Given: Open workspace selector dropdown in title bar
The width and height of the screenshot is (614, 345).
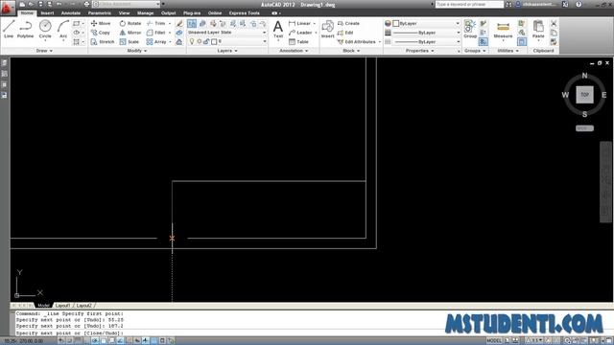Looking at the screenshot, I should click(126, 4).
